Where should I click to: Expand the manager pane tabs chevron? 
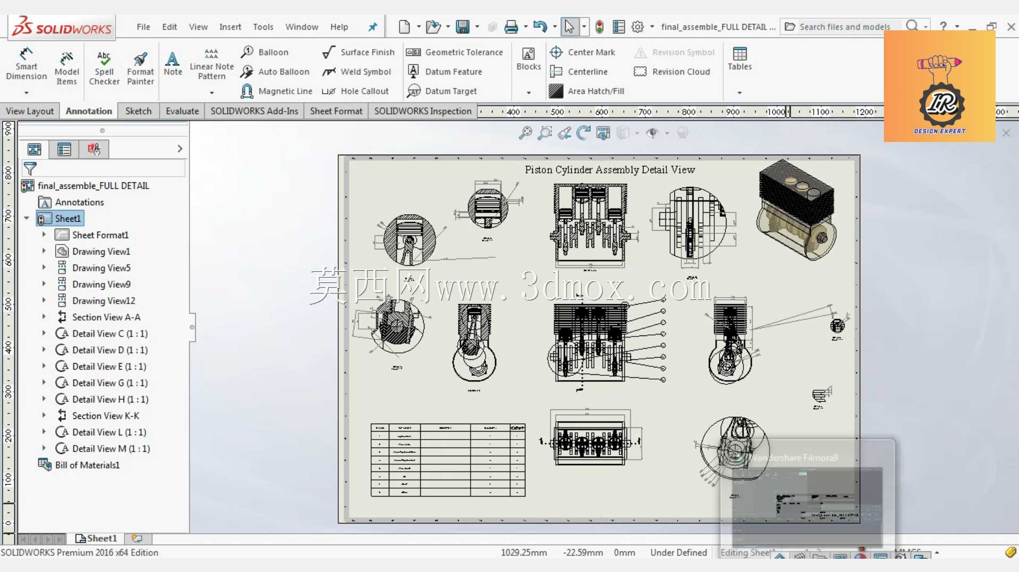[180, 149]
